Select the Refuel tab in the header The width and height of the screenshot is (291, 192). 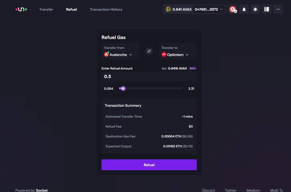[72, 9]
